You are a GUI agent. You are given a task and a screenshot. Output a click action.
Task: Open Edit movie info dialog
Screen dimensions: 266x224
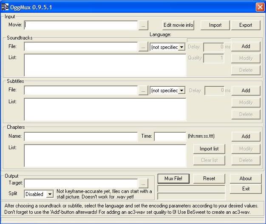[x=178, y=25]
